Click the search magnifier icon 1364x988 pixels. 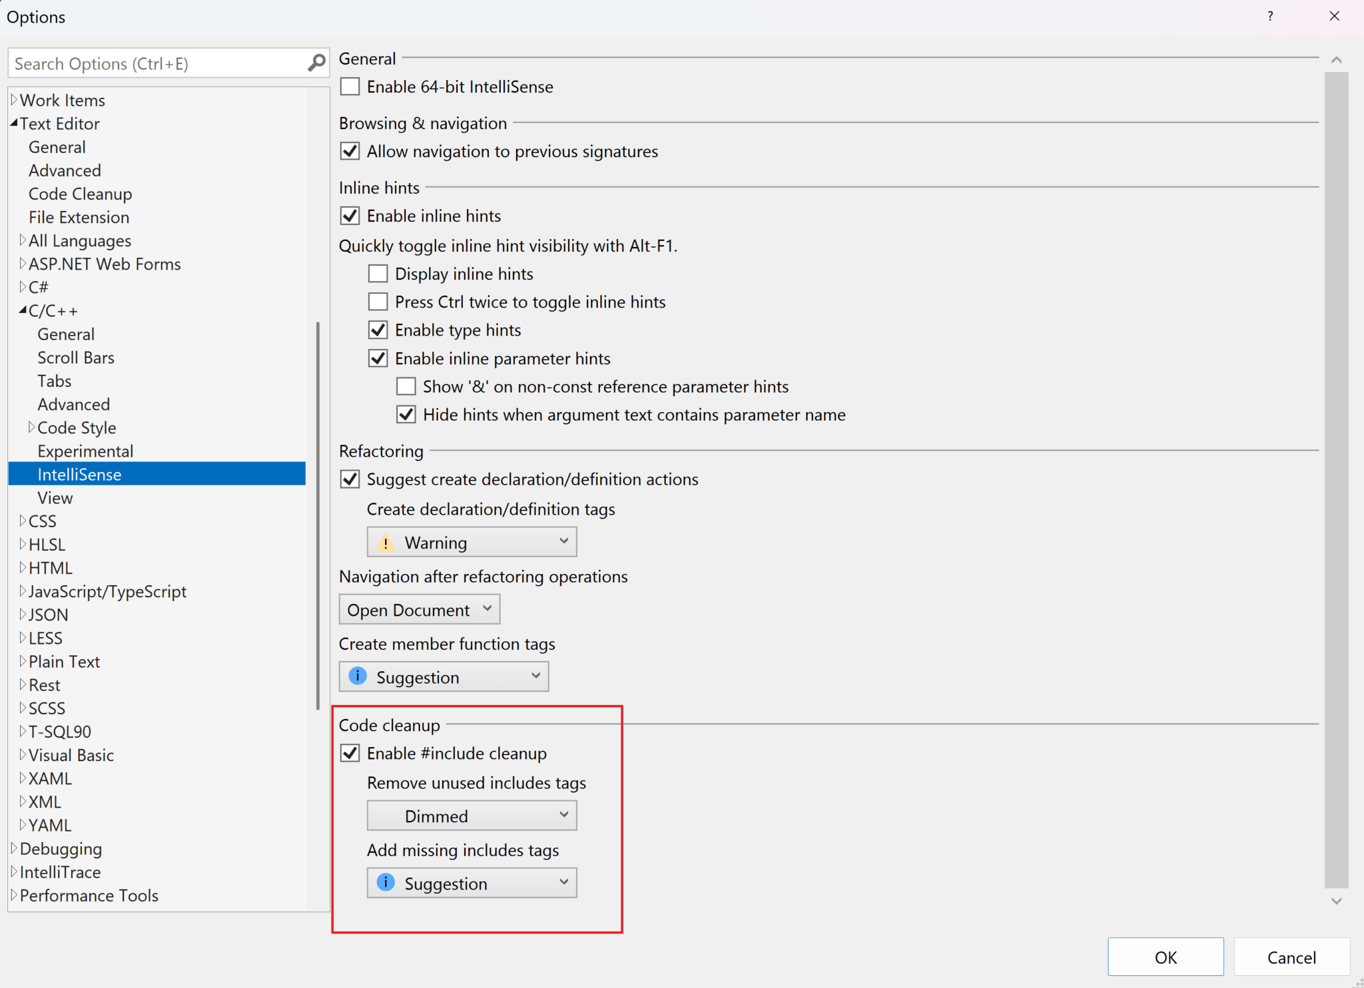tap(318, 63)
